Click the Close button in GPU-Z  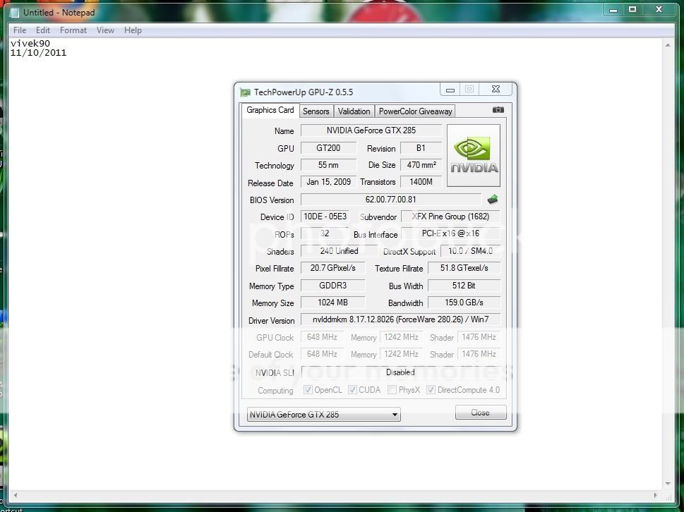tap(481, 413)
